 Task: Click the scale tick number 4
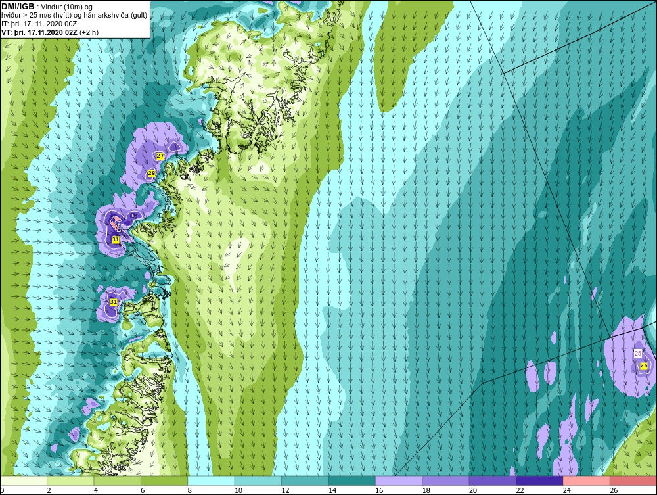pyautogui.click(x=96, y=490)
